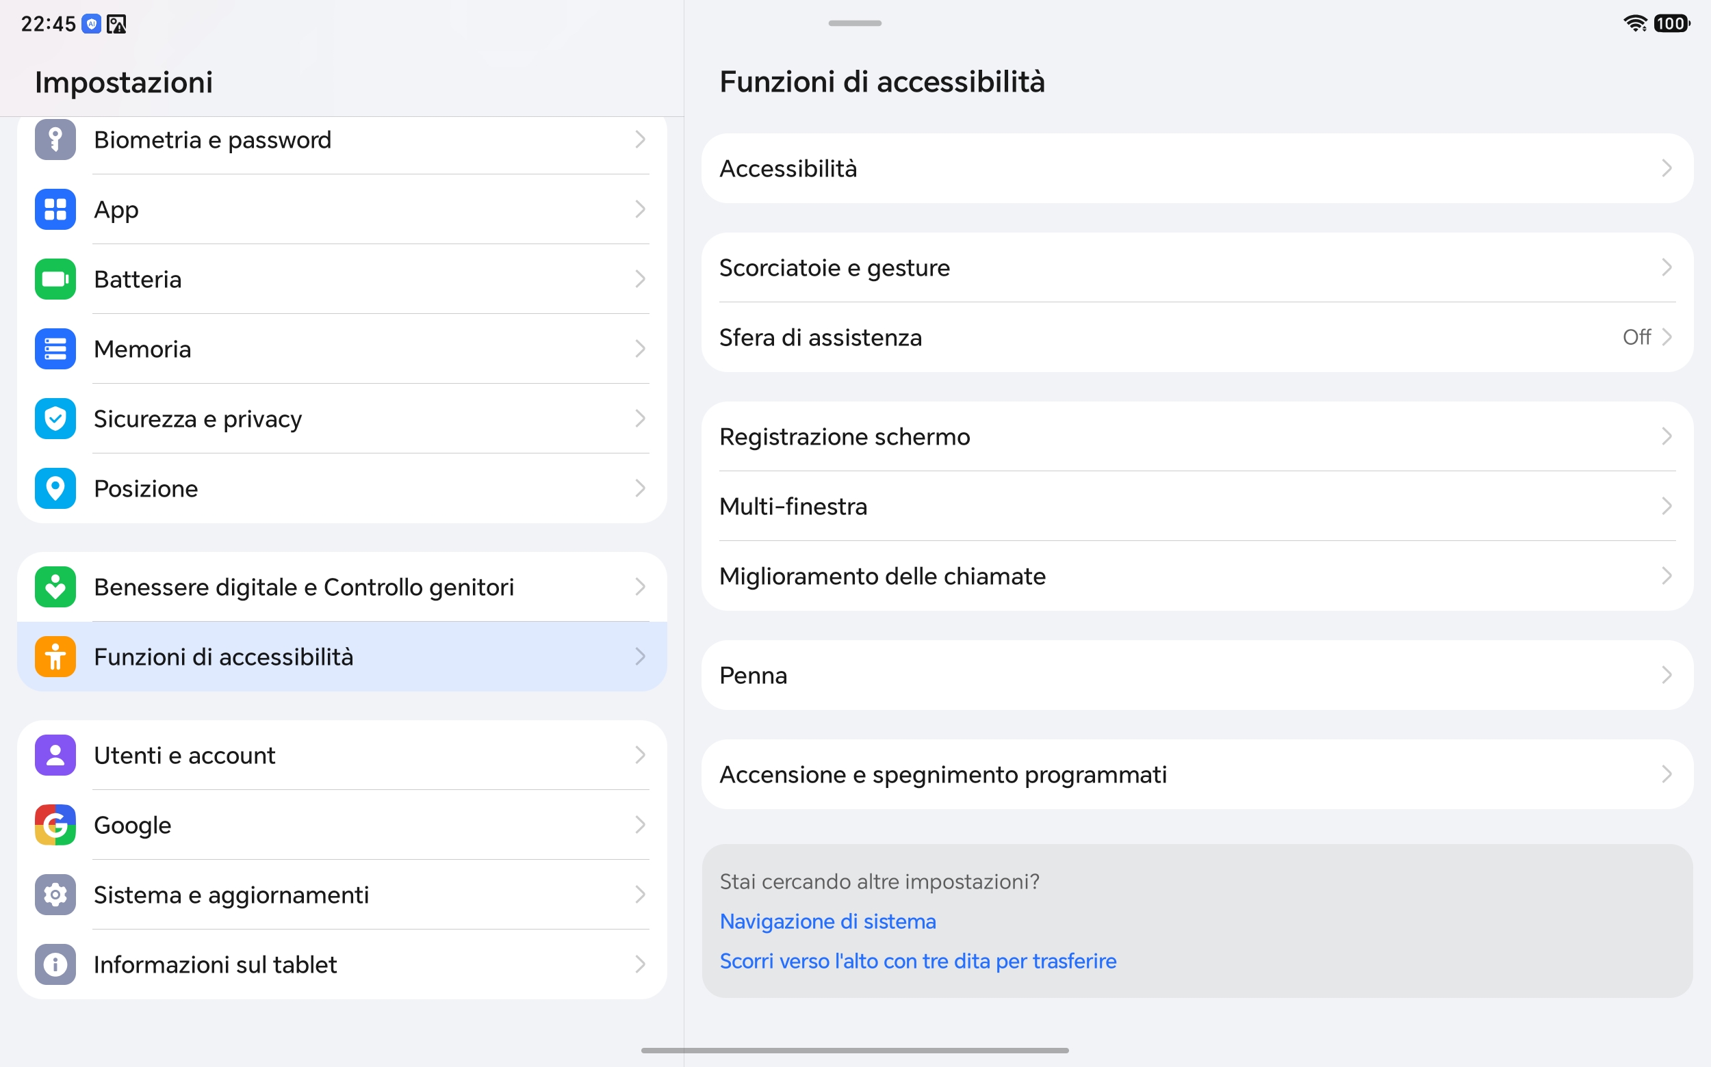
Task: Tap the drag handle at top of the panel
Action: point(854,23)
